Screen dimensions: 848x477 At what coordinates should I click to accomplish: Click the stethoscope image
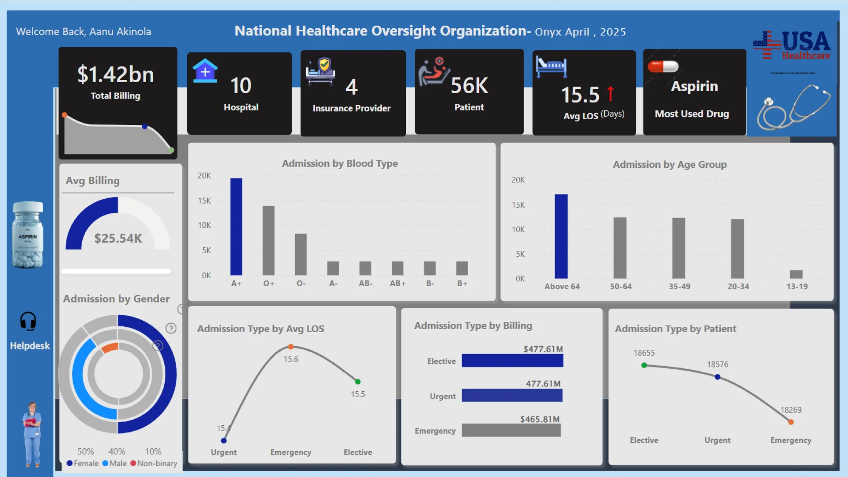793,107
